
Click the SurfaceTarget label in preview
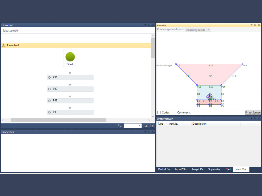(x=164, y=66)
